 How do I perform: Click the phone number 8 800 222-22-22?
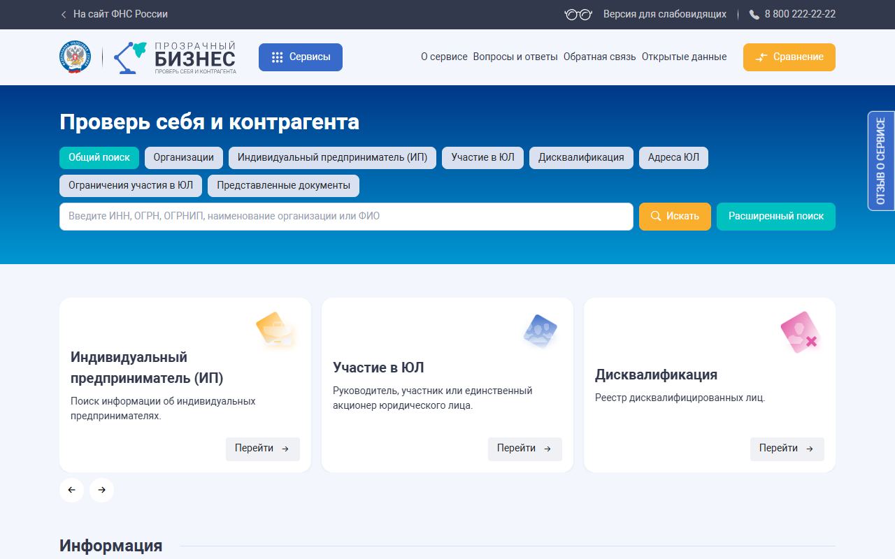(800, 14)
